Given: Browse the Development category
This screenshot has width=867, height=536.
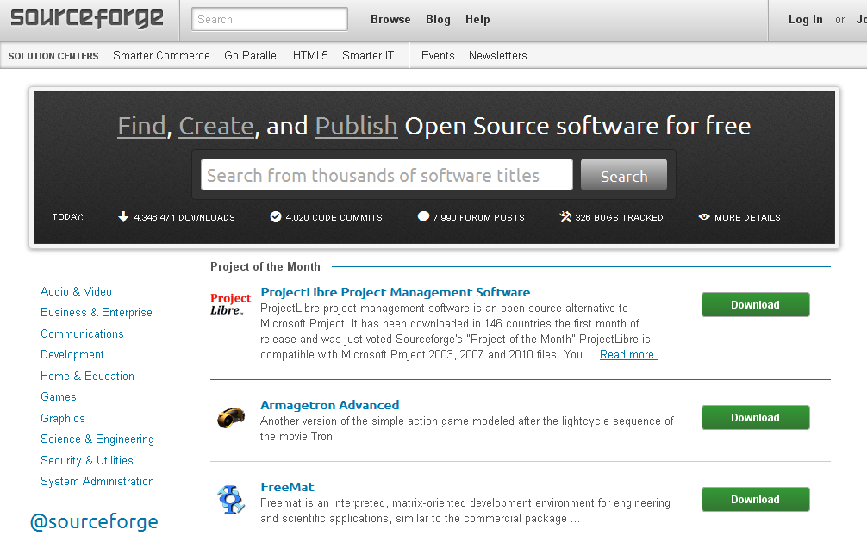Looking at the screenshot, I should (x=72, y=354).
